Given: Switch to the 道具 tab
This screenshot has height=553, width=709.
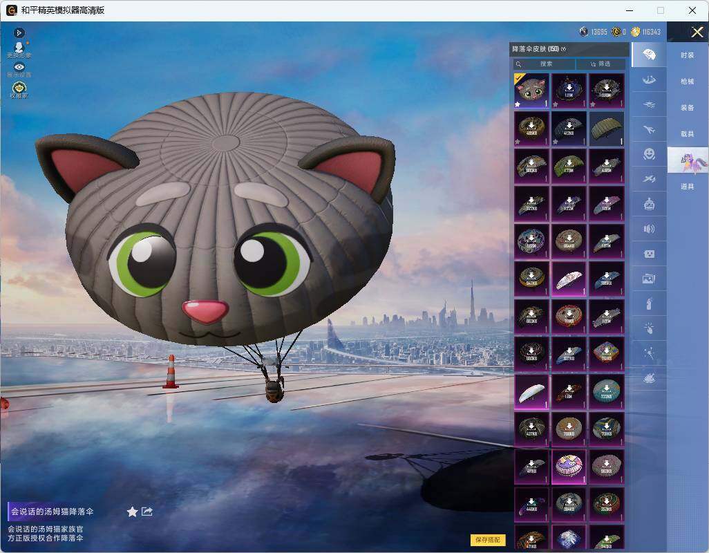Looking at the screenshot, I should click(x=688, y=187).
